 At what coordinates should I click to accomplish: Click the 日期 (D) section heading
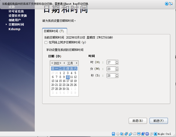click(x=55, y=56)
